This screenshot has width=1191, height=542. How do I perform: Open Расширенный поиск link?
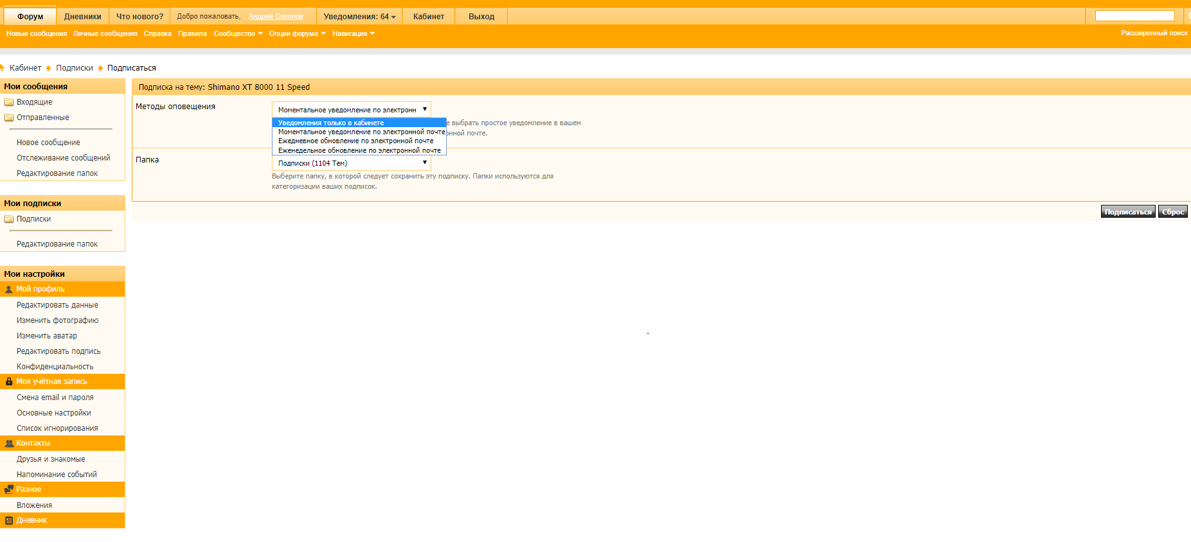(x=1154, y=33)
